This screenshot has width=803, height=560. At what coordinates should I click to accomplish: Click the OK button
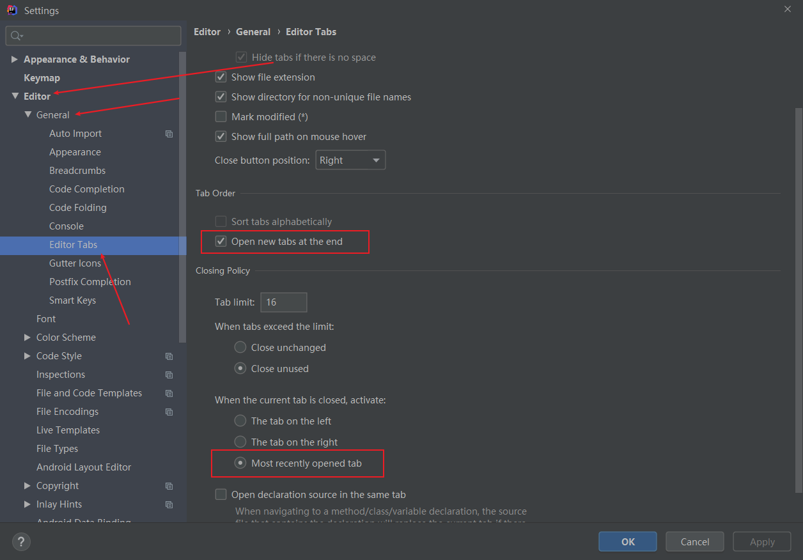(628, 541)
